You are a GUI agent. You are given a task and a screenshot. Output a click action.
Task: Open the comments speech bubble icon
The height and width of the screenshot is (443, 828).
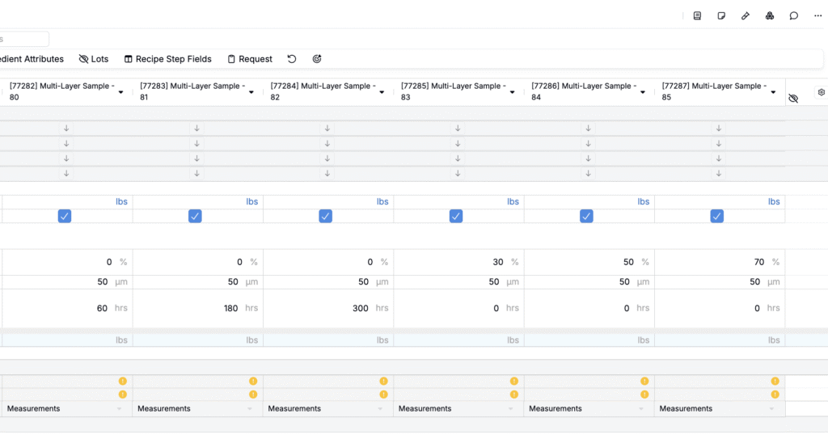click(794, 15)
